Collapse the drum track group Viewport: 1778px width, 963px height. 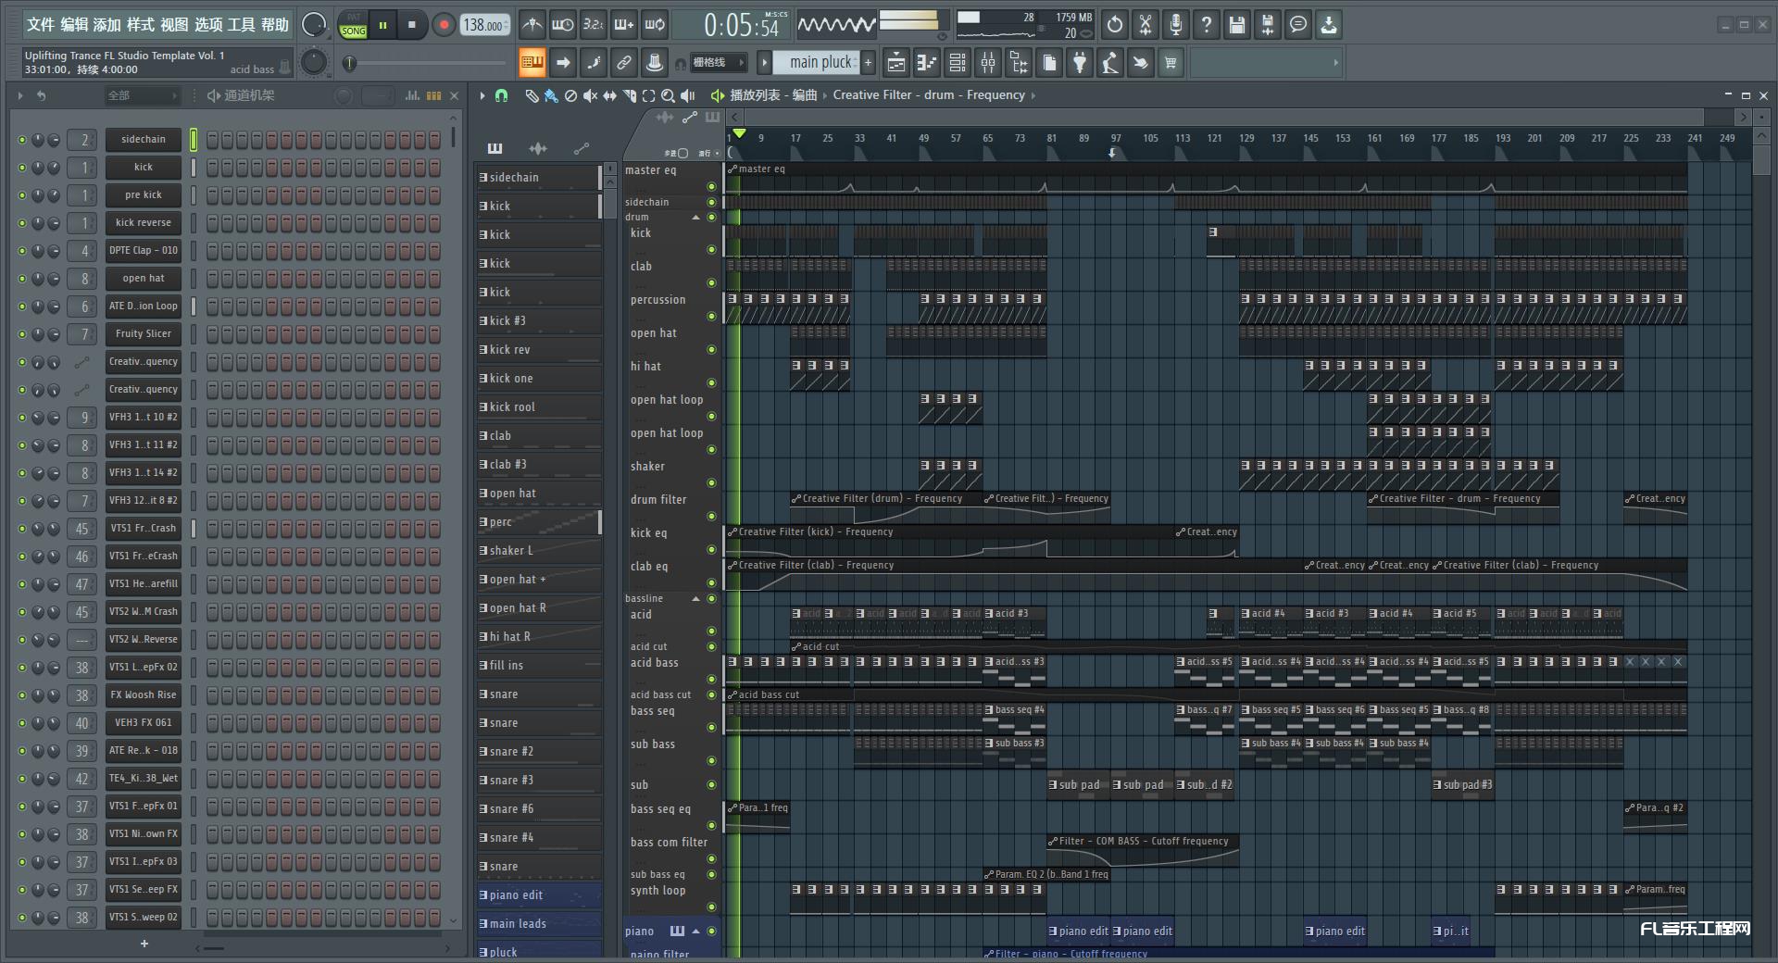point(696,218)
